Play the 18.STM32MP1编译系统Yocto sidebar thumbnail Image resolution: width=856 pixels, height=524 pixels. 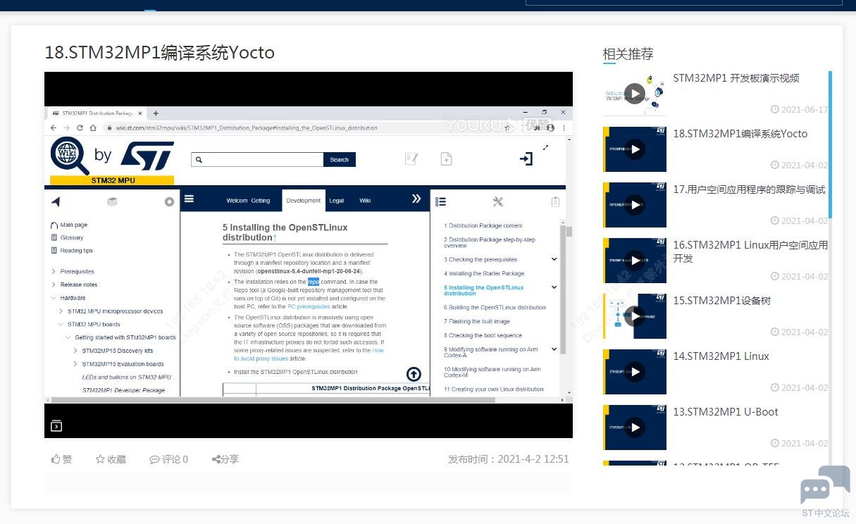coord(635,149)
